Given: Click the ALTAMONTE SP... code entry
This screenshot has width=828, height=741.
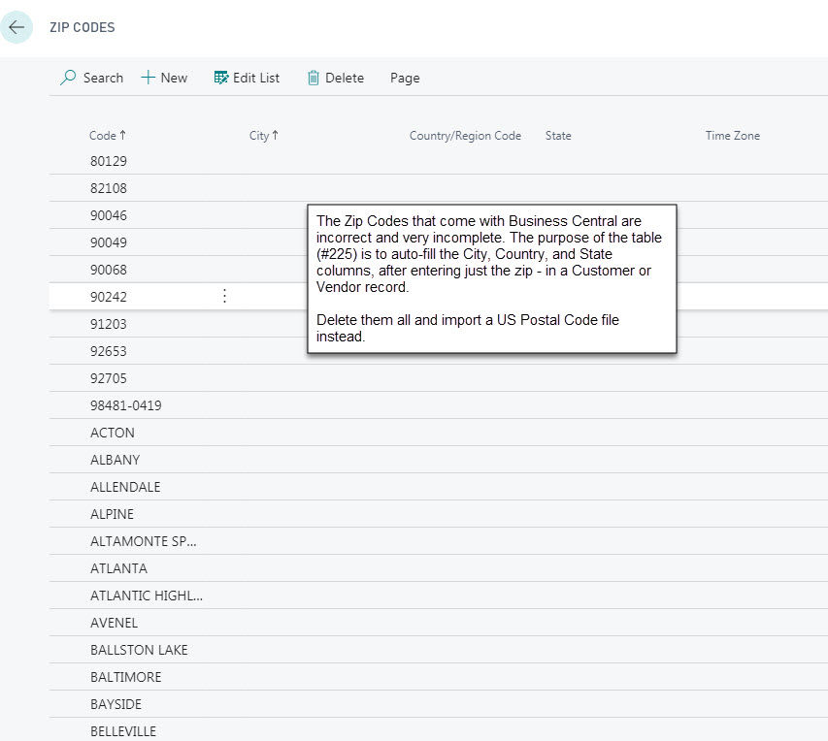Looking at the screenshot, I should [x=144, y=541].
